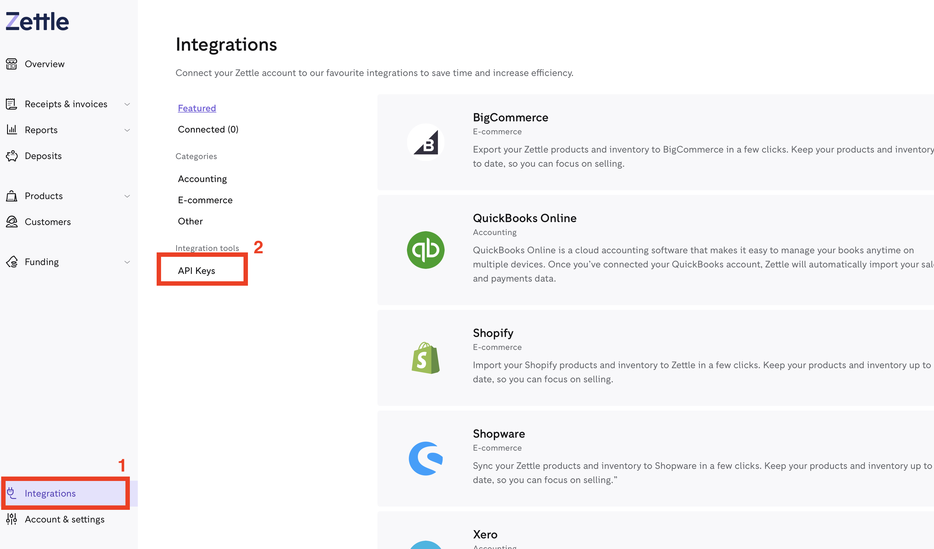Screen dimensions: 934x549
Task: Click the Shopify bag logo
Action: coord(425,358)
